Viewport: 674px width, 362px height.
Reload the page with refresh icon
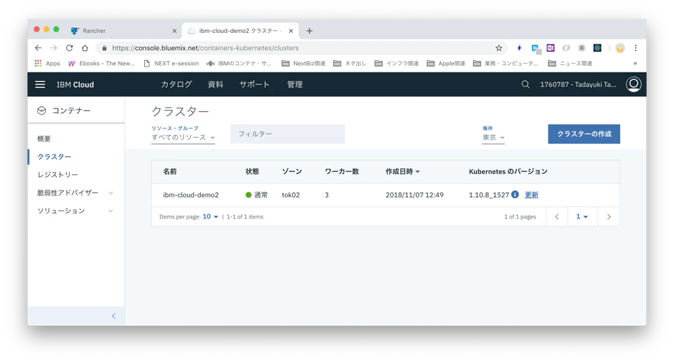click(x=69, y=48)
